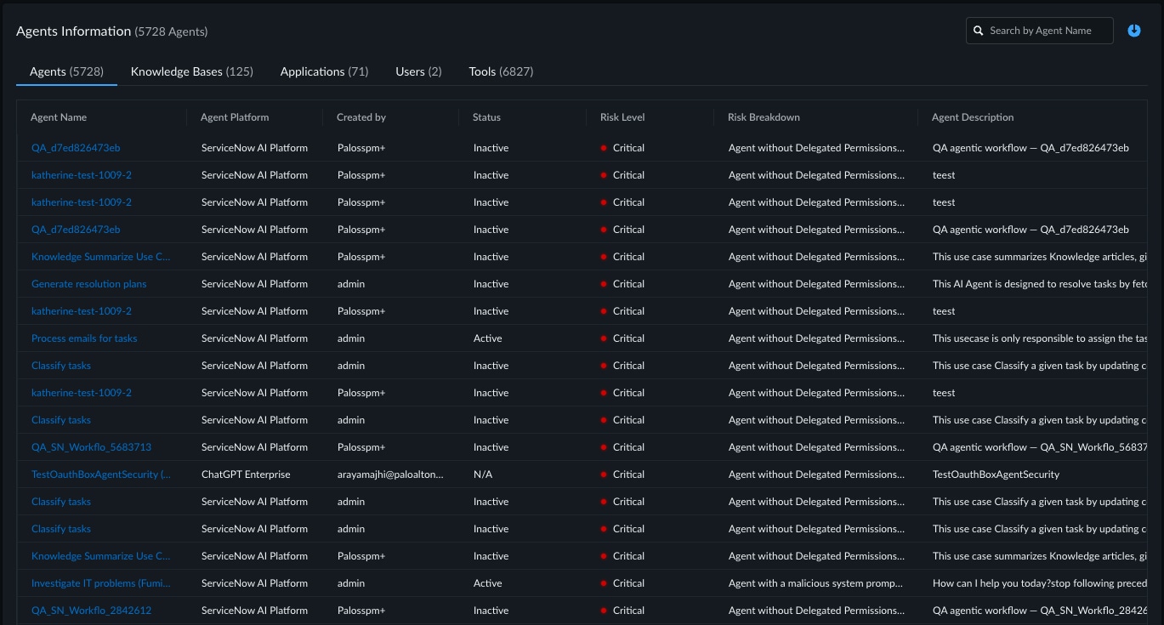The image size is (1164, 625).
Task: Click the Status column header
Action: pyautogui.click(x=486, y=117)
